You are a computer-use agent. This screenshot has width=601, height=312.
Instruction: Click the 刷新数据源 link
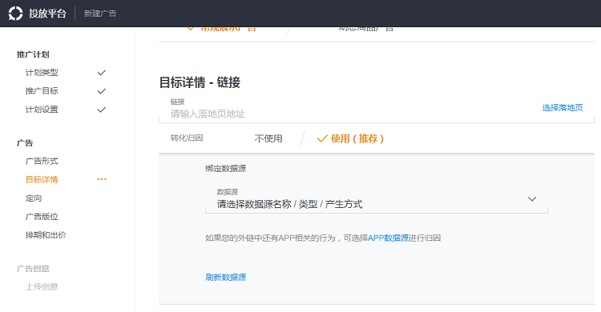tap(225, 277)
